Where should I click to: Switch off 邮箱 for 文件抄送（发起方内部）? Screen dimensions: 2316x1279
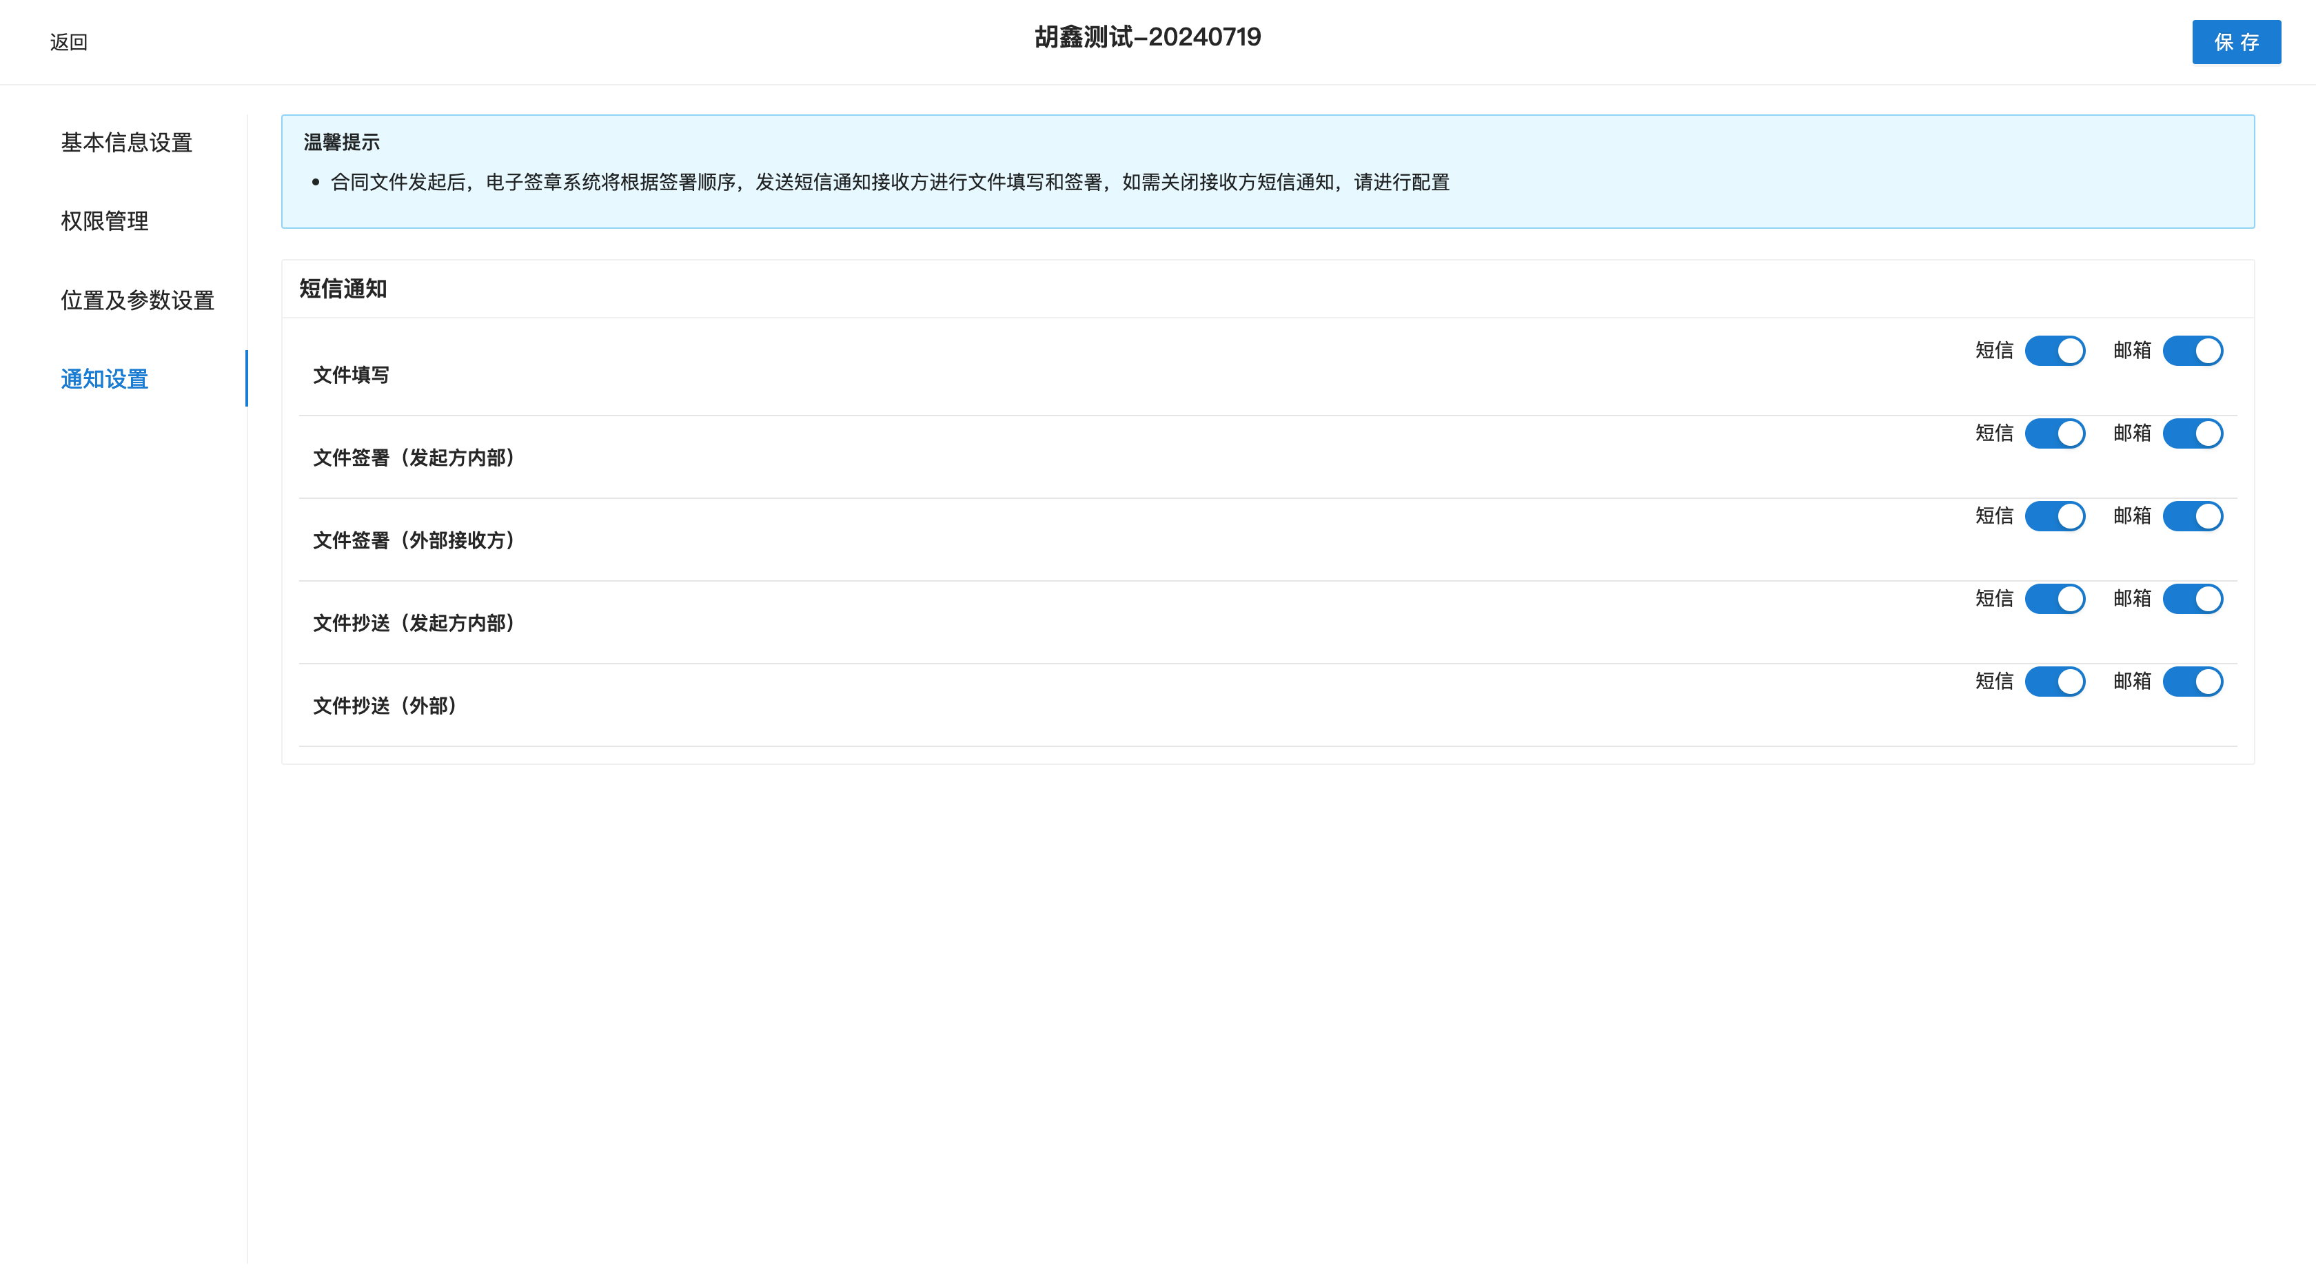coord(2192,599)
